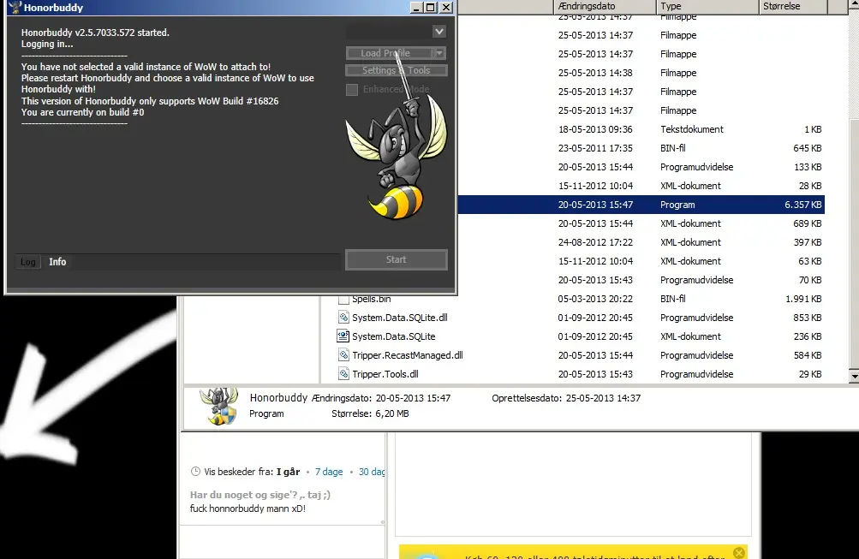The image size is (859, 559).
Task: Click the 23-05-2011 17:35 date cell
Action: tap(595, 148)
